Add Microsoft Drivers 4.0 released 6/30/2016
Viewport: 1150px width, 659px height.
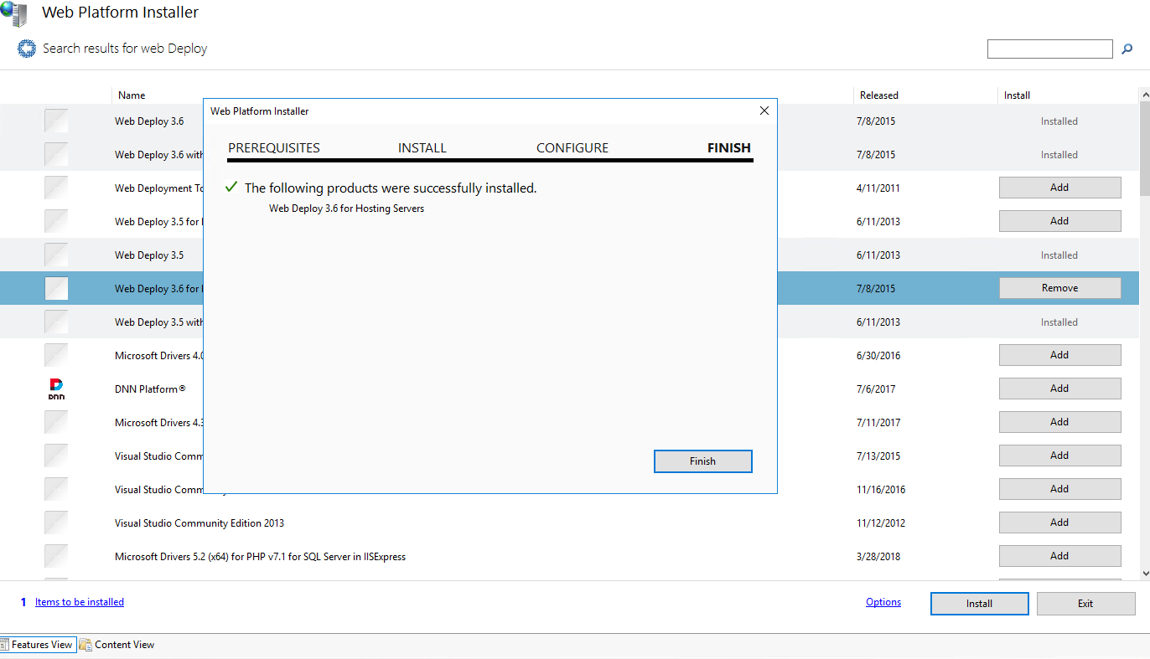(x=1059, y=355)
